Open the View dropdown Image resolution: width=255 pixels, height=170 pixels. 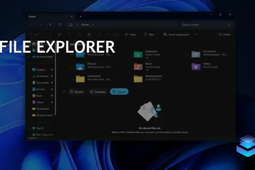pyautogui.click(x=131, y=34)
